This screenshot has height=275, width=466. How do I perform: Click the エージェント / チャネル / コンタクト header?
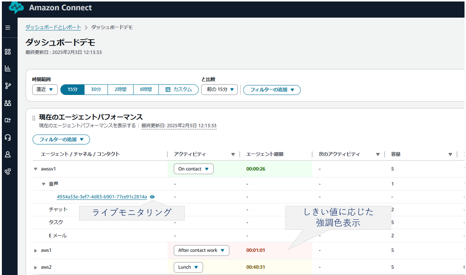[x=80, y=154]
